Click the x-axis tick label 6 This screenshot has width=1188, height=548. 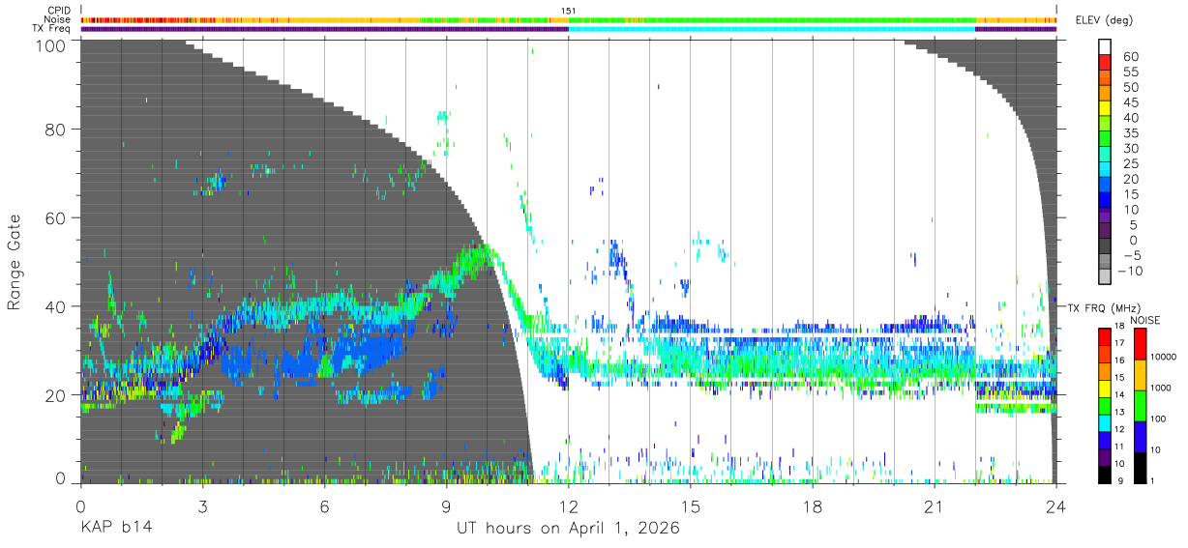click(x=324, y=505)
